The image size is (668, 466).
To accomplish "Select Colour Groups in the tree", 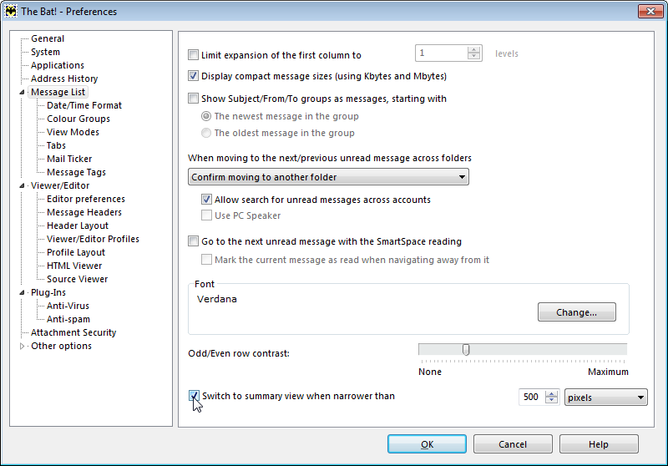I will point(78,119).
